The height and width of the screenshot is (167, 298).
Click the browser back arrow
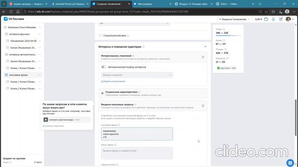[x=4, y=12]
